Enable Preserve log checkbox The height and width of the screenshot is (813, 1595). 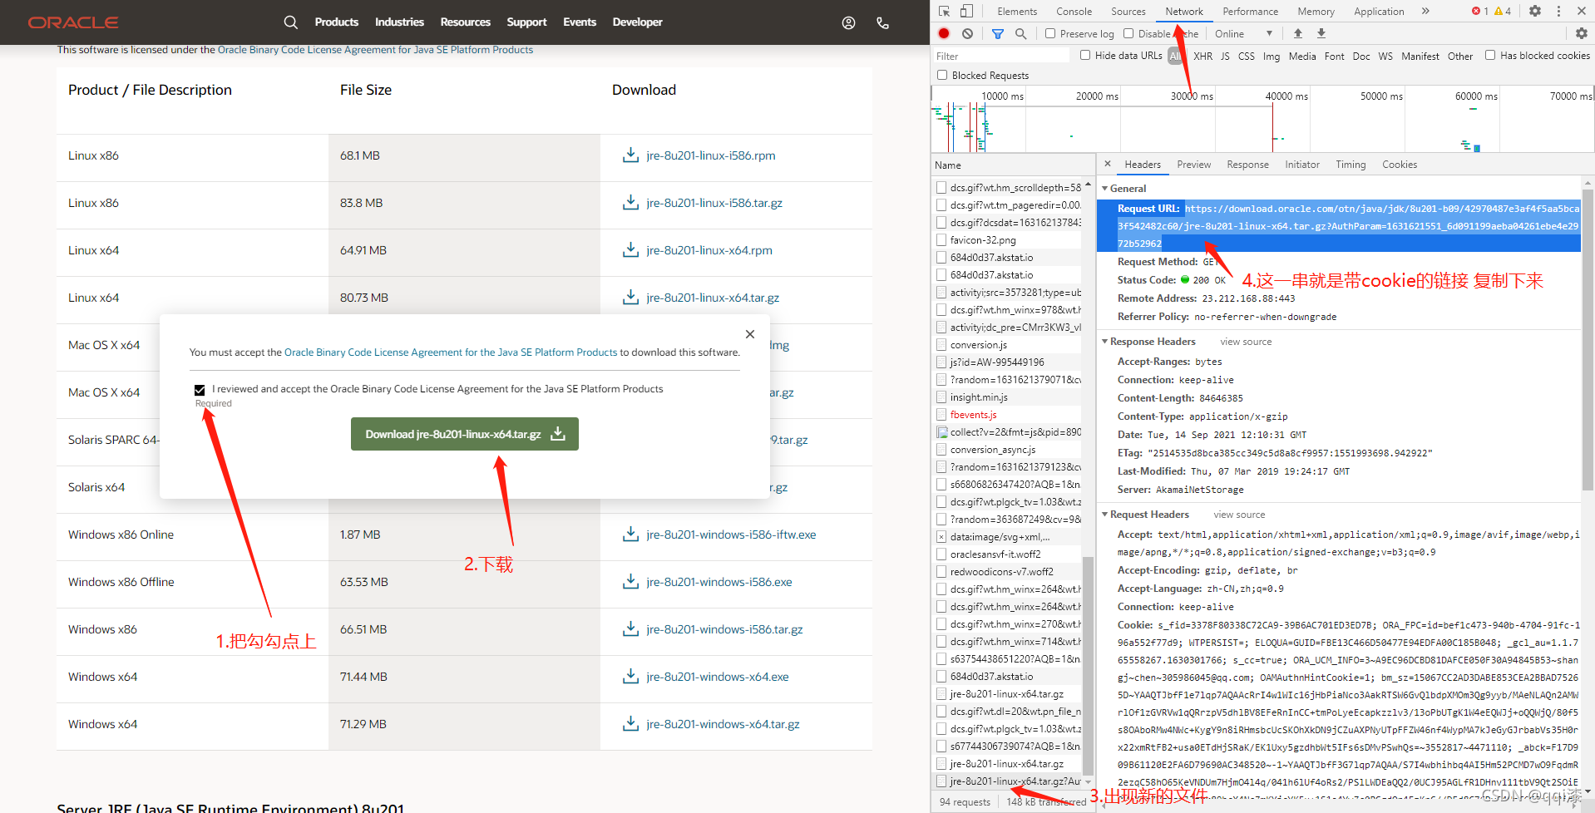click(x=1050, y=33)
